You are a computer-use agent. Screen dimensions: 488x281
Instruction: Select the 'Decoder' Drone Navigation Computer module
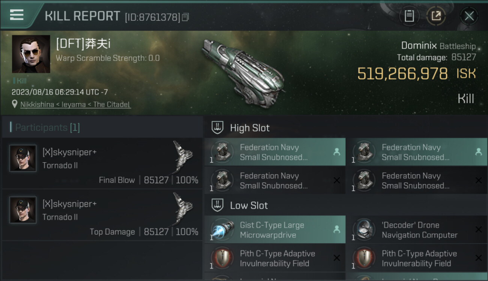[x=416, y=230]
